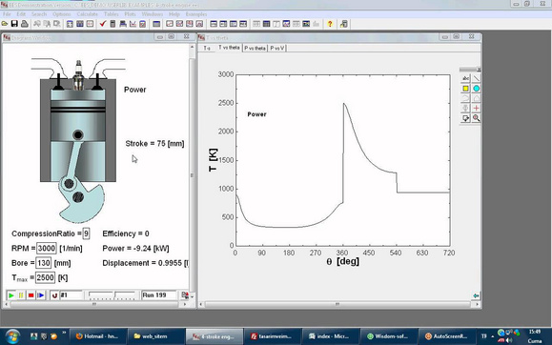The height and width of the screenshot is (345, 552).
Task: Open the Plots menu
Action: click(130, 14)
